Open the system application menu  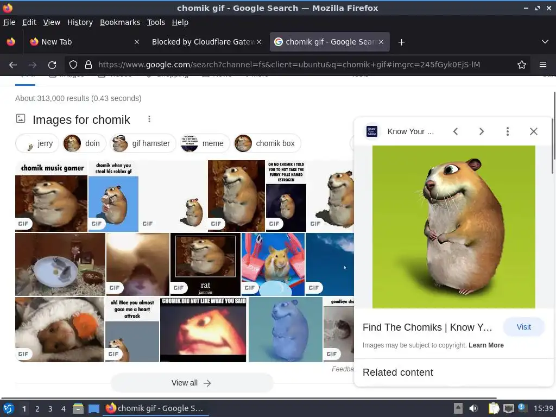[x=9, y=408]
